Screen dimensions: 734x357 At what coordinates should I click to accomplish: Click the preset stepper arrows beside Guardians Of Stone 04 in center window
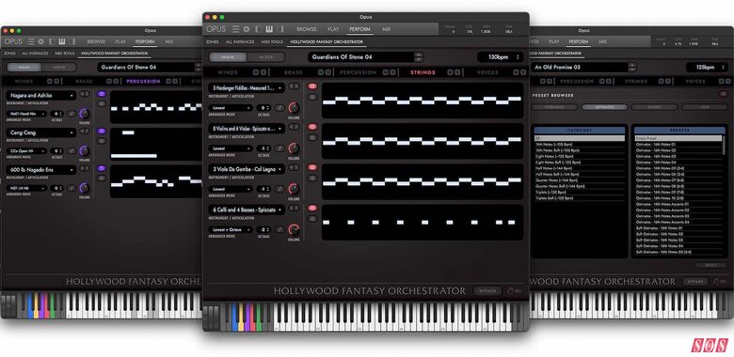click(x=419, y=57)
